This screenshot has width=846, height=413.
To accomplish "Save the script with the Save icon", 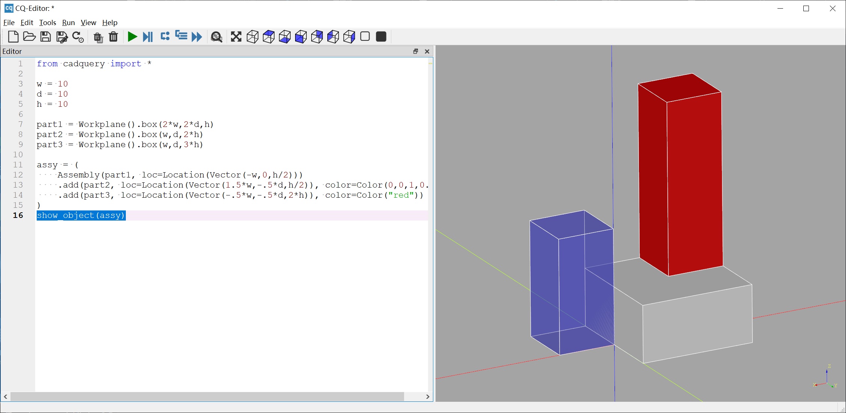I will (45, 36).
